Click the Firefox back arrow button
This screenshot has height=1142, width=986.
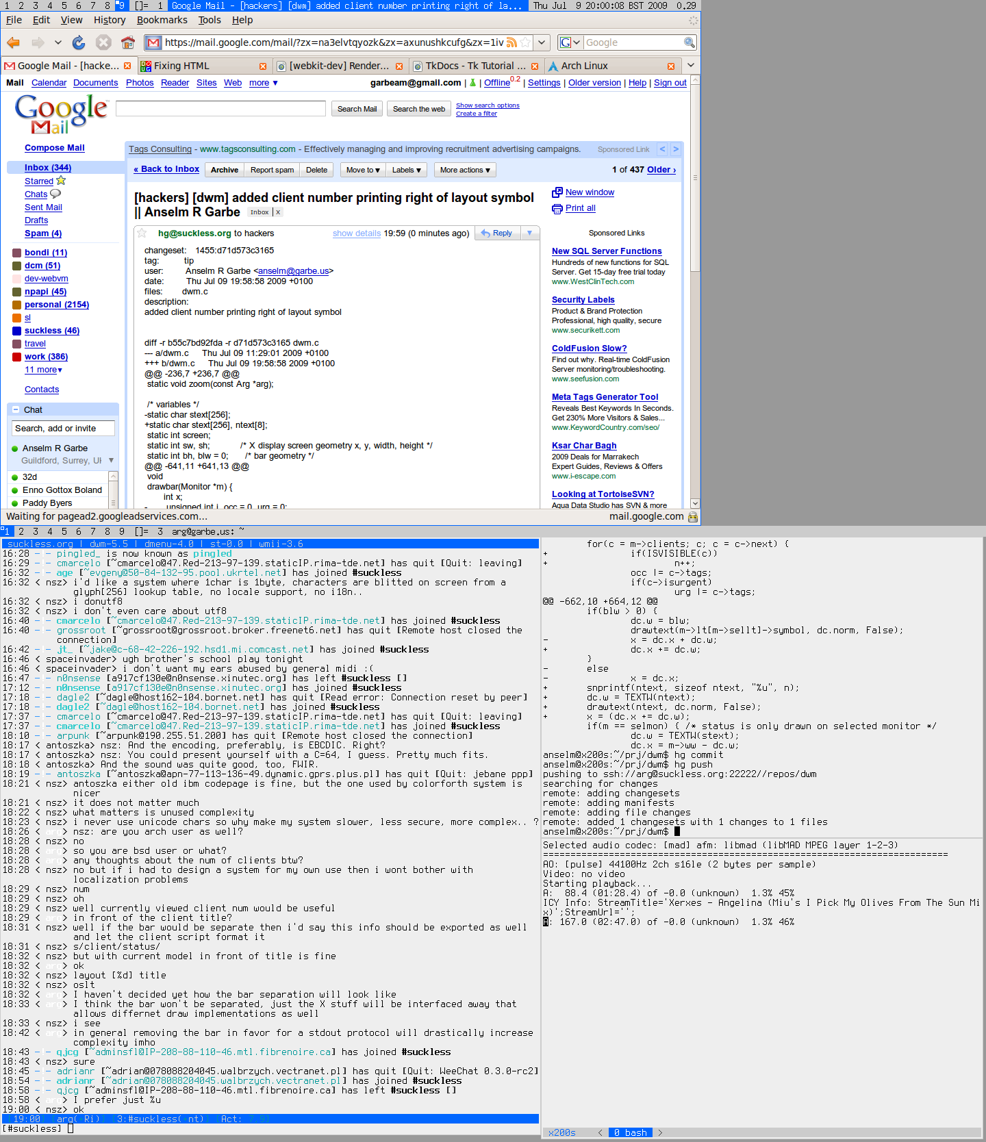click(x=13, y=42)
